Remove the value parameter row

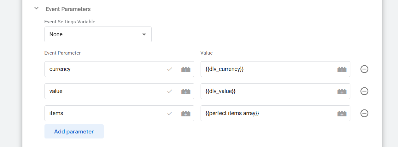tap(364, 91)
